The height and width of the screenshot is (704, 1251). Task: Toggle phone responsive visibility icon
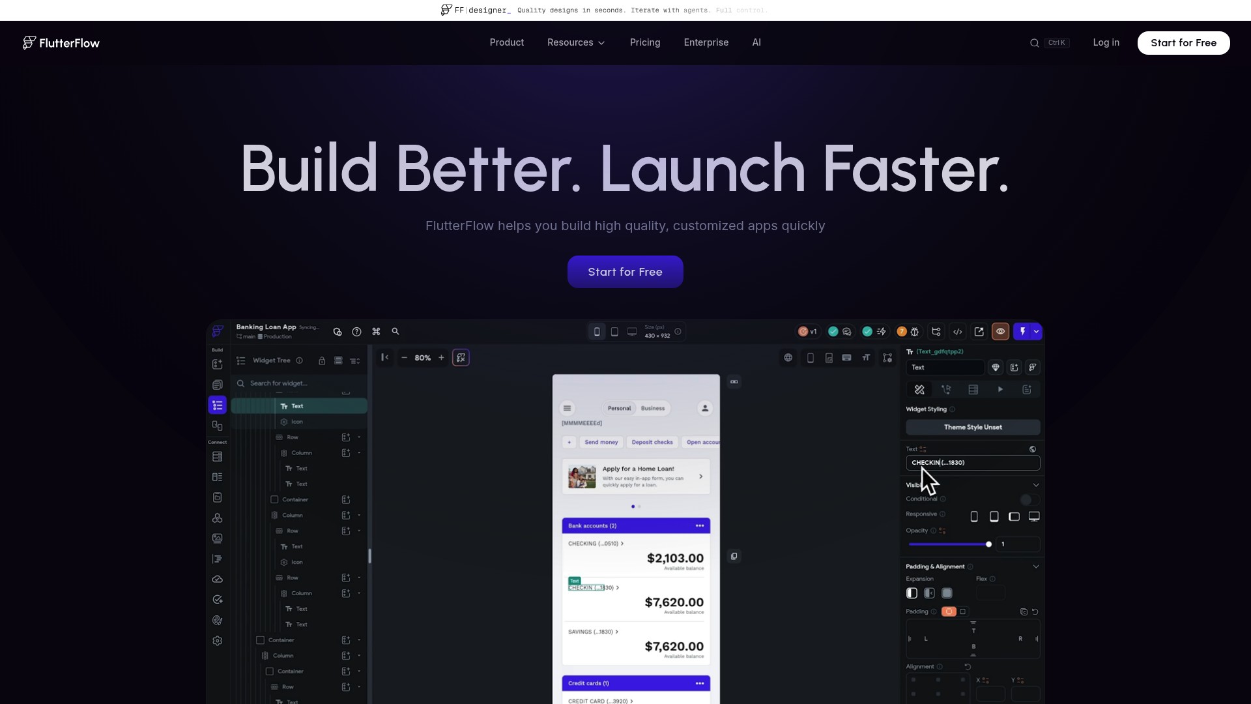coord(974,517)
